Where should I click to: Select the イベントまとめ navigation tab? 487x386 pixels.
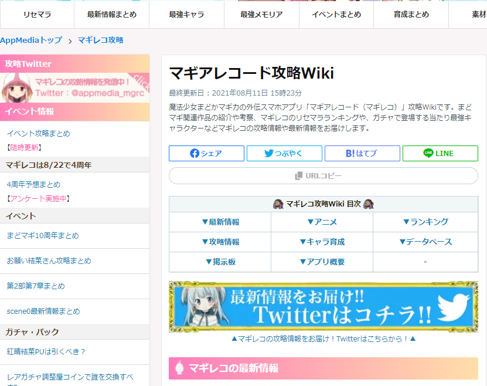click(x=336, y=15)
